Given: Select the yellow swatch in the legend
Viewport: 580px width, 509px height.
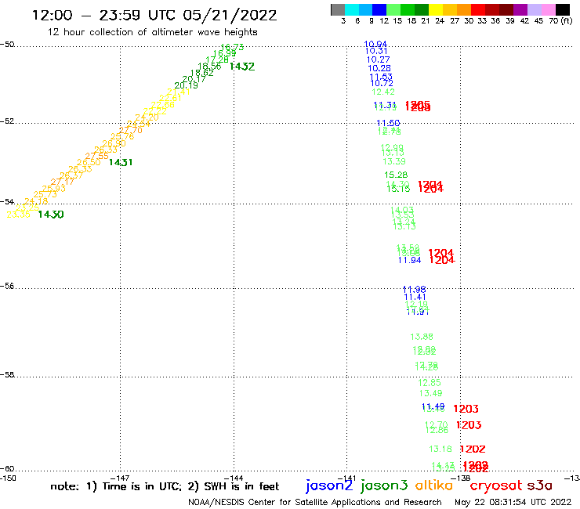Looking at the screenshot, I should point(436,9).
